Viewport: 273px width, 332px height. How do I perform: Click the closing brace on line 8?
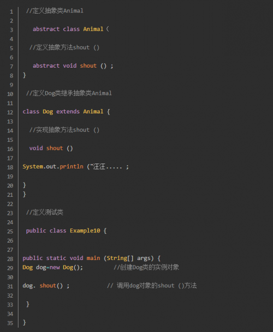click(25, 75)
